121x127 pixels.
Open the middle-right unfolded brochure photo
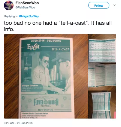[102, 76]
